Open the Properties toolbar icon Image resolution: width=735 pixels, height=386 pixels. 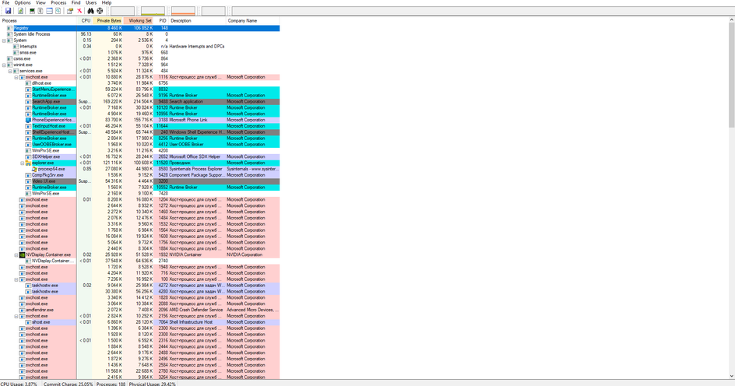pos(70,11)
